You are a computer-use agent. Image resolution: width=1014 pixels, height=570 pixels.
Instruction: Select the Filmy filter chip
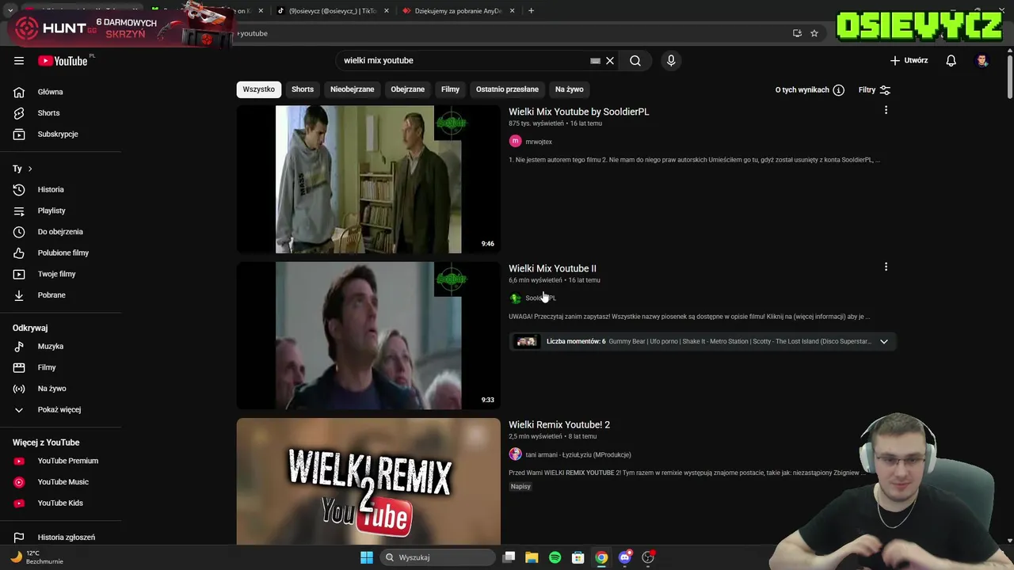click(450, 89)
